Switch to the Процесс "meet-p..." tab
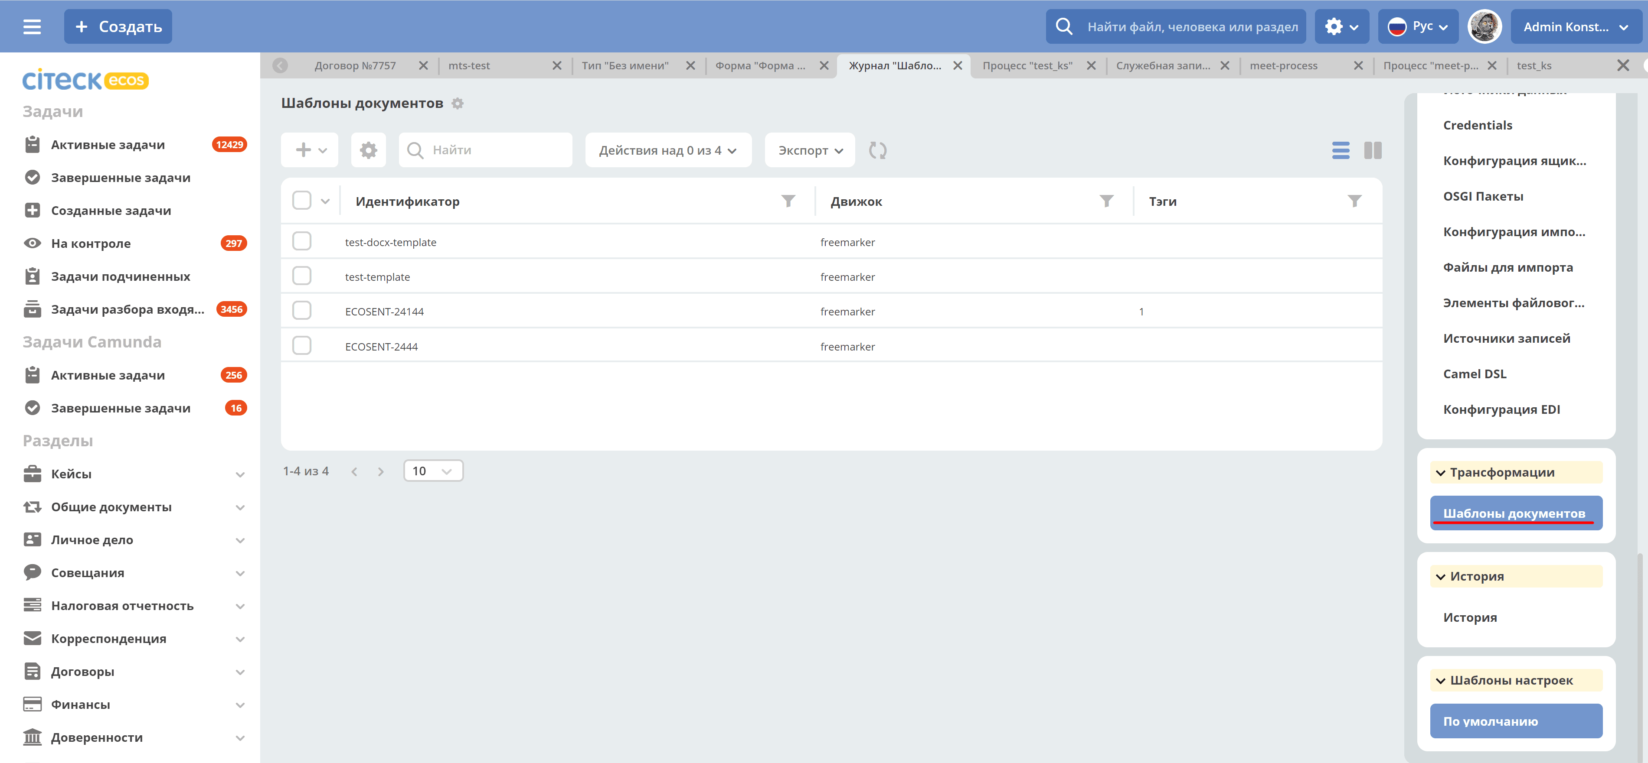The width and height of the screenshot is (1648, 763). (x=1430, y=65)
